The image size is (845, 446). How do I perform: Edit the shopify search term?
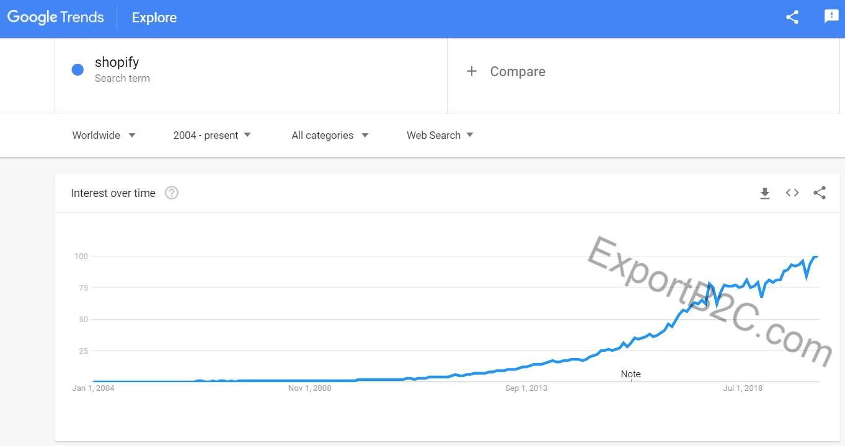[x=117, y=63]
